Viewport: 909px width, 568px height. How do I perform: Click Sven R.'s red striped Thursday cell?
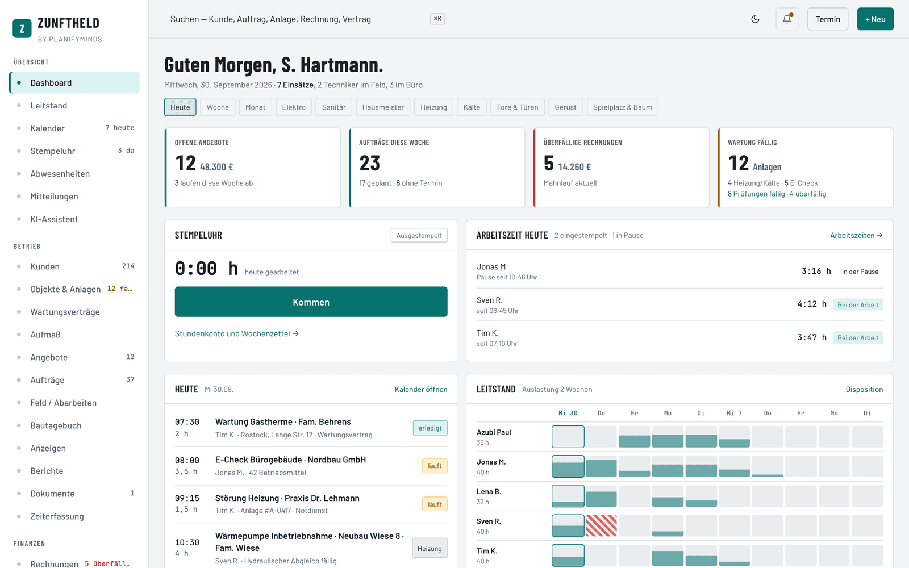coord(601,525)
